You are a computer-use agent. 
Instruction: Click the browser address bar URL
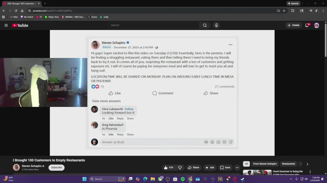click(52, 11)
